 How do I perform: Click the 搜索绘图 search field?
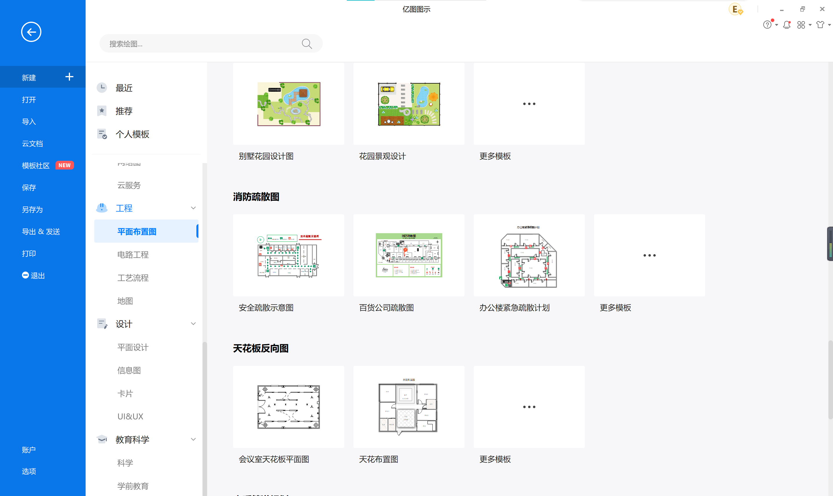click(211, 44)
